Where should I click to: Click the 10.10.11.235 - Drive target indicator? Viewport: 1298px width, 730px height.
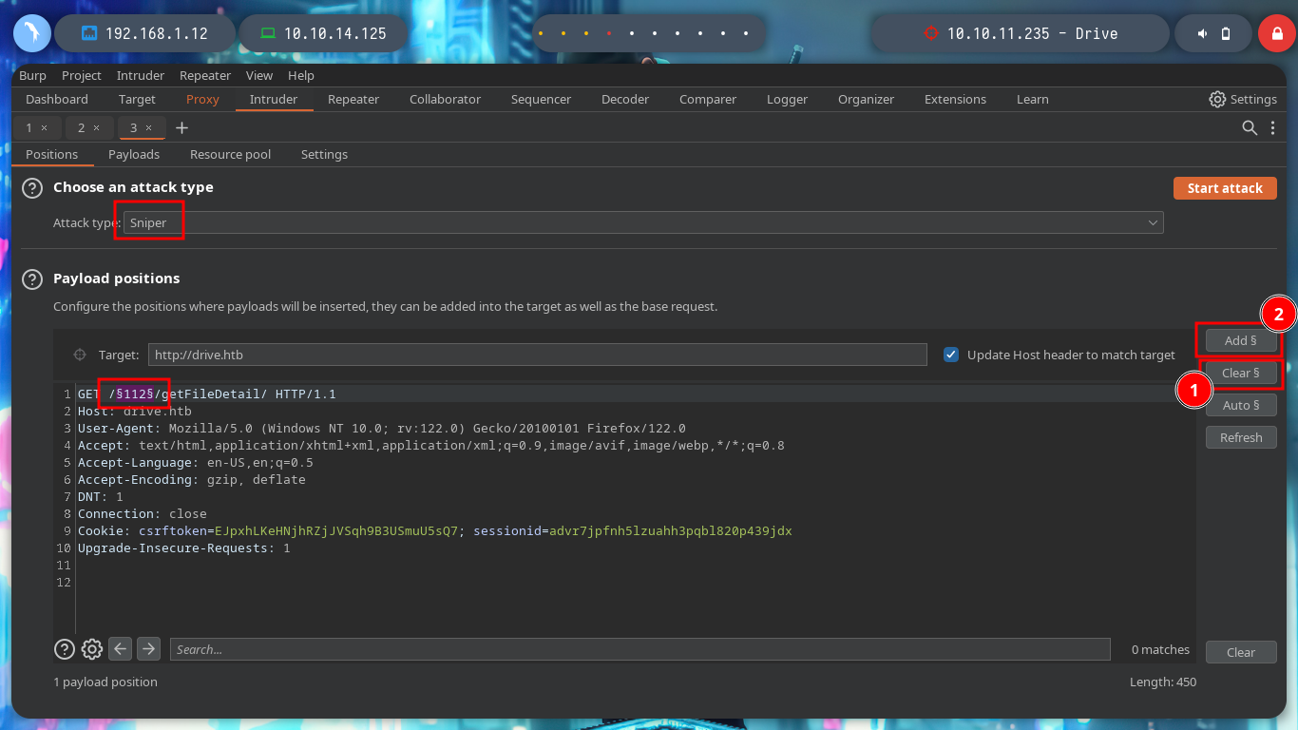click(1021, 33)
